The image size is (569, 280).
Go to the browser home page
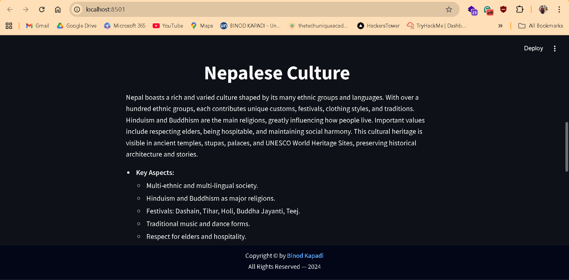(58, 9)
